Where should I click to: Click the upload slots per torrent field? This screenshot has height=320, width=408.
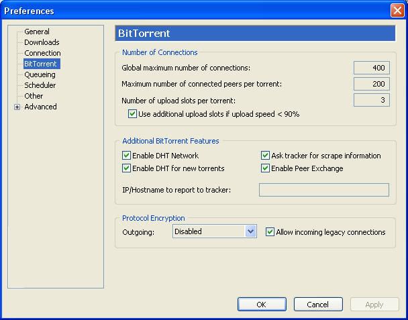click(371, 100)
